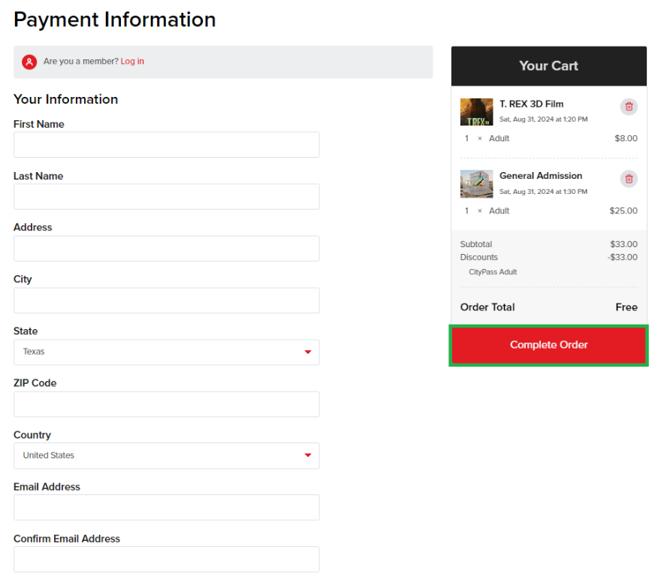Click the General Admission thumbnail image
The image size is (661, 580).
476,184
